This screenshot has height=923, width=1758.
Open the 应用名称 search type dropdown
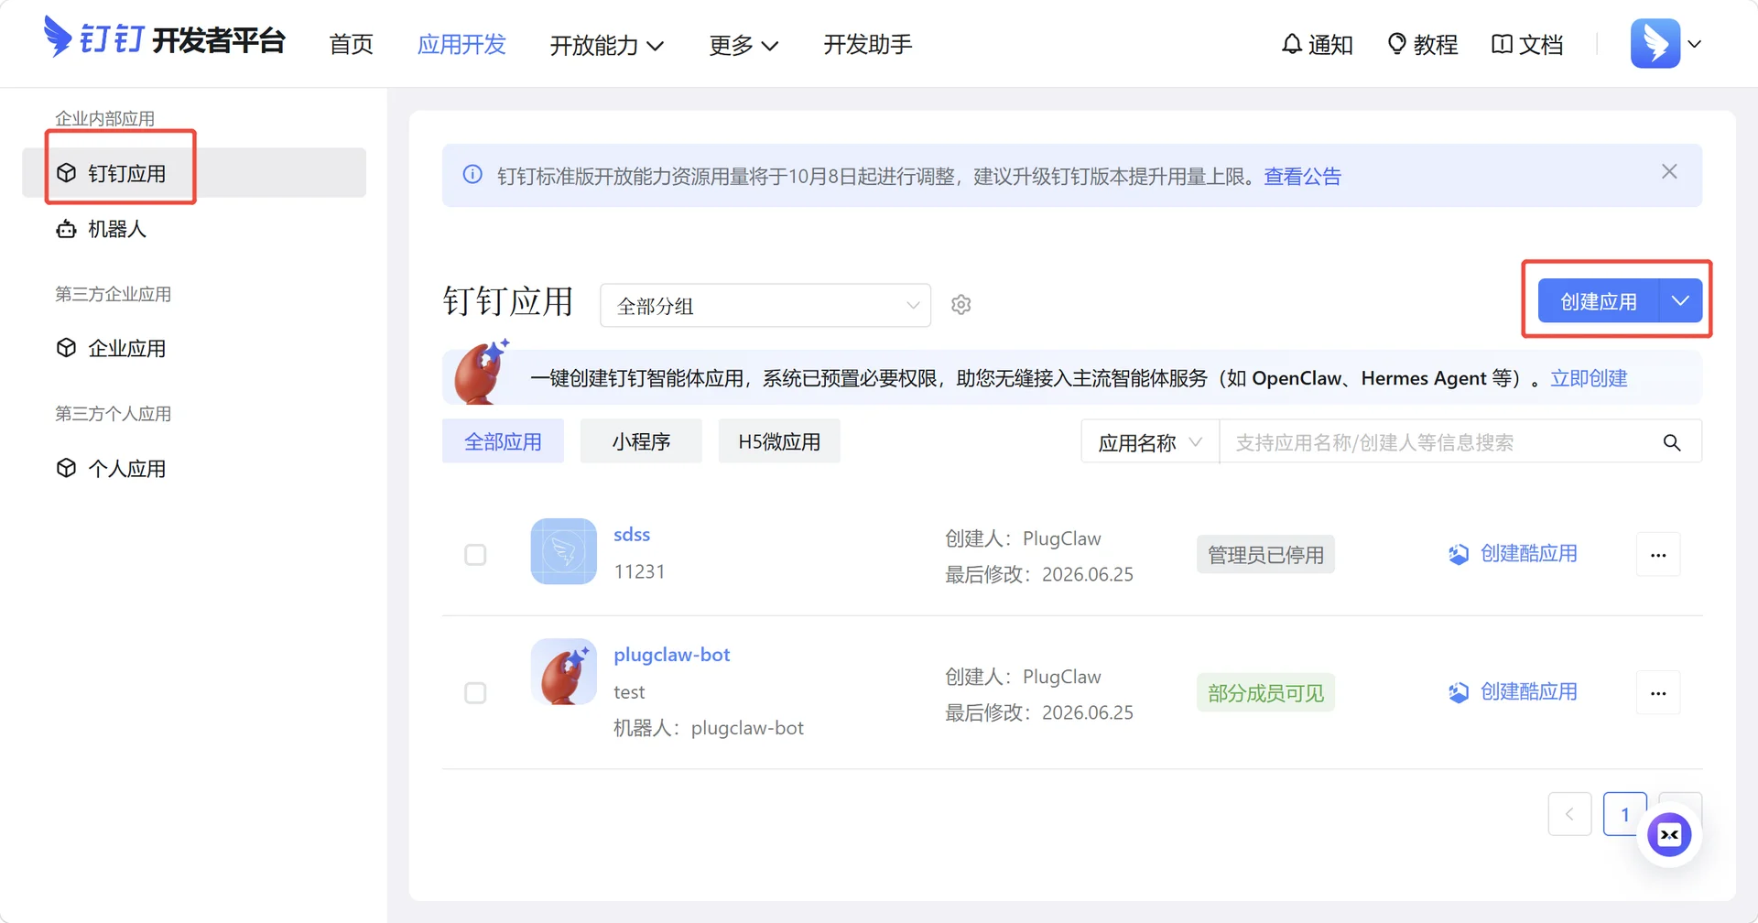point(1150,442)
